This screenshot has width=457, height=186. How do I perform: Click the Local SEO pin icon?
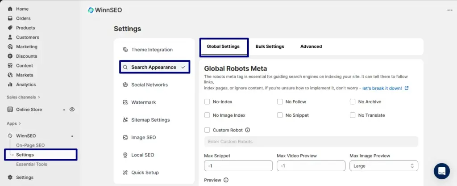click(125, 155)
